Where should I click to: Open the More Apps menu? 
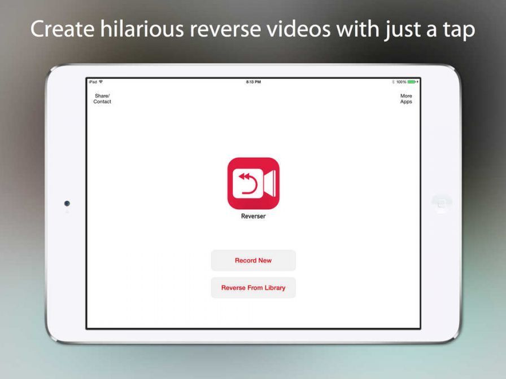point(406,99)
